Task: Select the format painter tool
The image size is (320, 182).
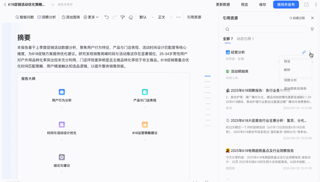Action: tap(123, 17)
